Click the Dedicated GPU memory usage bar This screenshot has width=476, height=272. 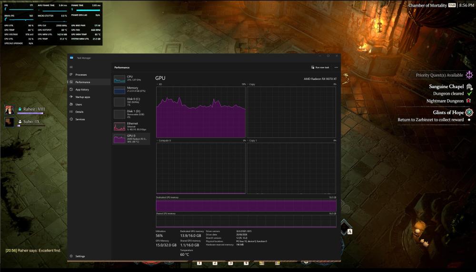click(246, 205)
